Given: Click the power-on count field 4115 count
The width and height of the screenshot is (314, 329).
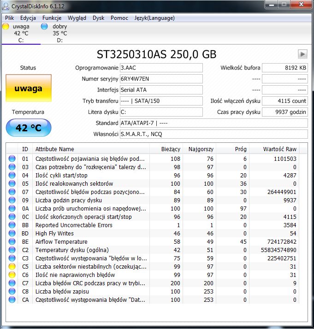Looking at the screenshot, I should (x=285, y=101).
